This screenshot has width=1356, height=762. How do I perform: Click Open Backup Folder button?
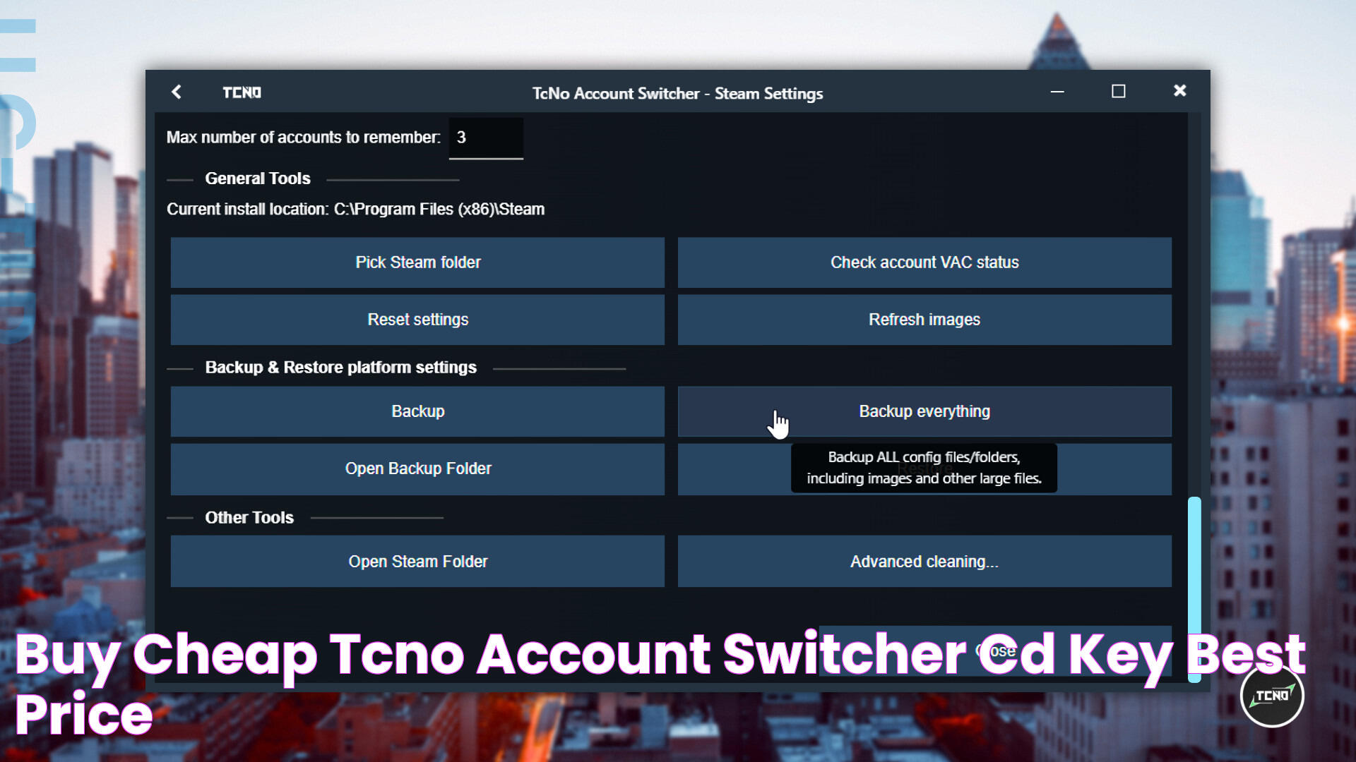417,468
